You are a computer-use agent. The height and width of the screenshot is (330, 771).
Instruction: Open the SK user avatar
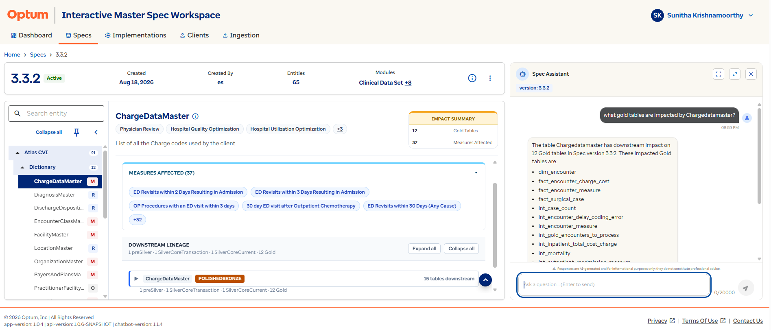(x=657, y=15)
